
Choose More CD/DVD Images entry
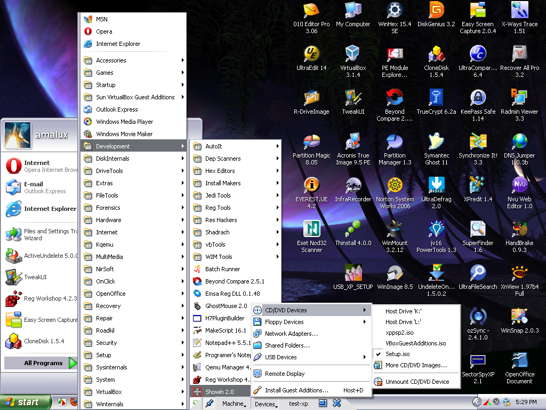click(x=416, y=365)
